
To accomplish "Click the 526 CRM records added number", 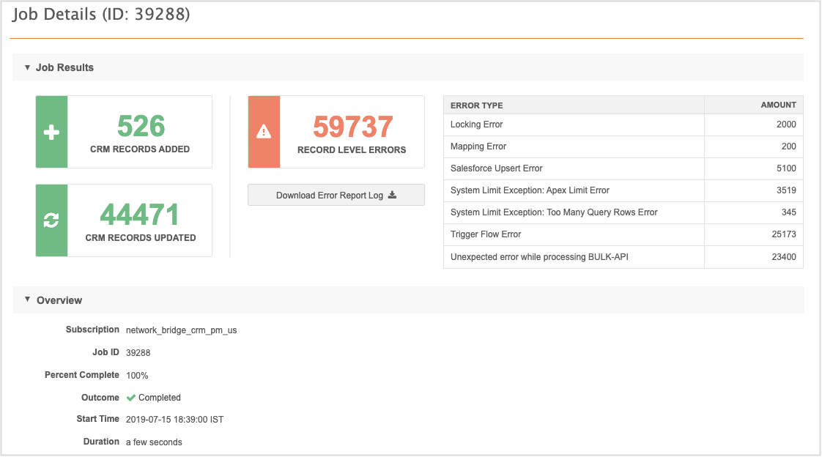I will [141, 126].
